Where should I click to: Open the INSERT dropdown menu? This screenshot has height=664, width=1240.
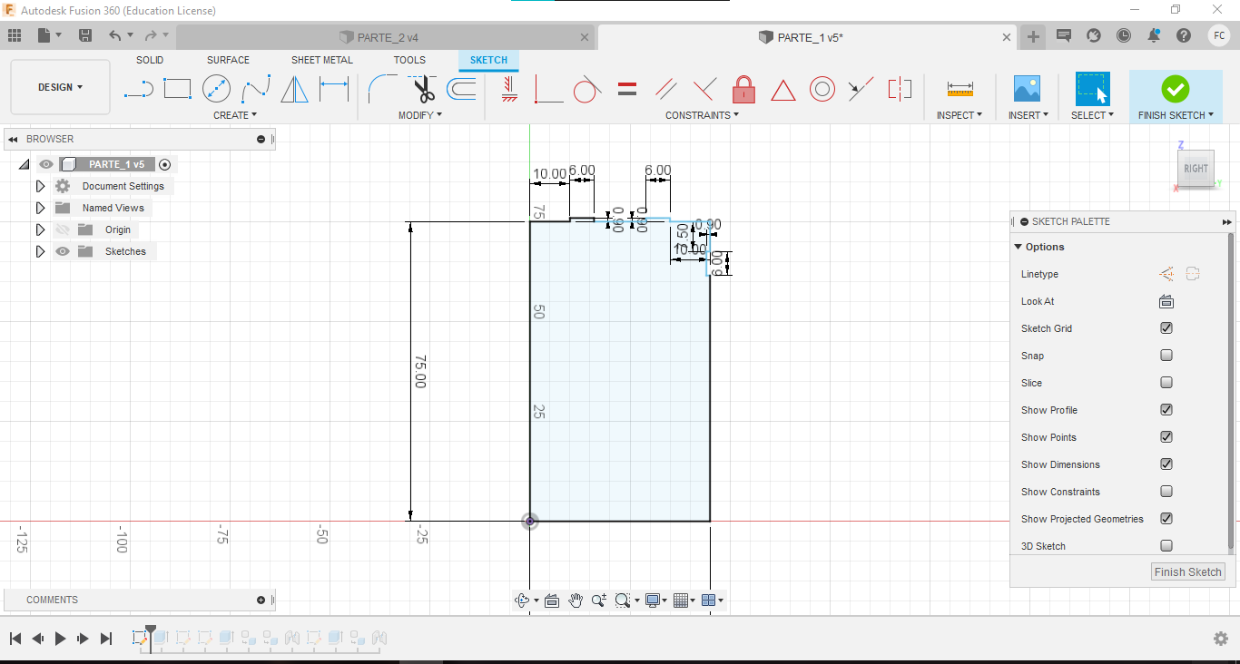click(1028, 115)
